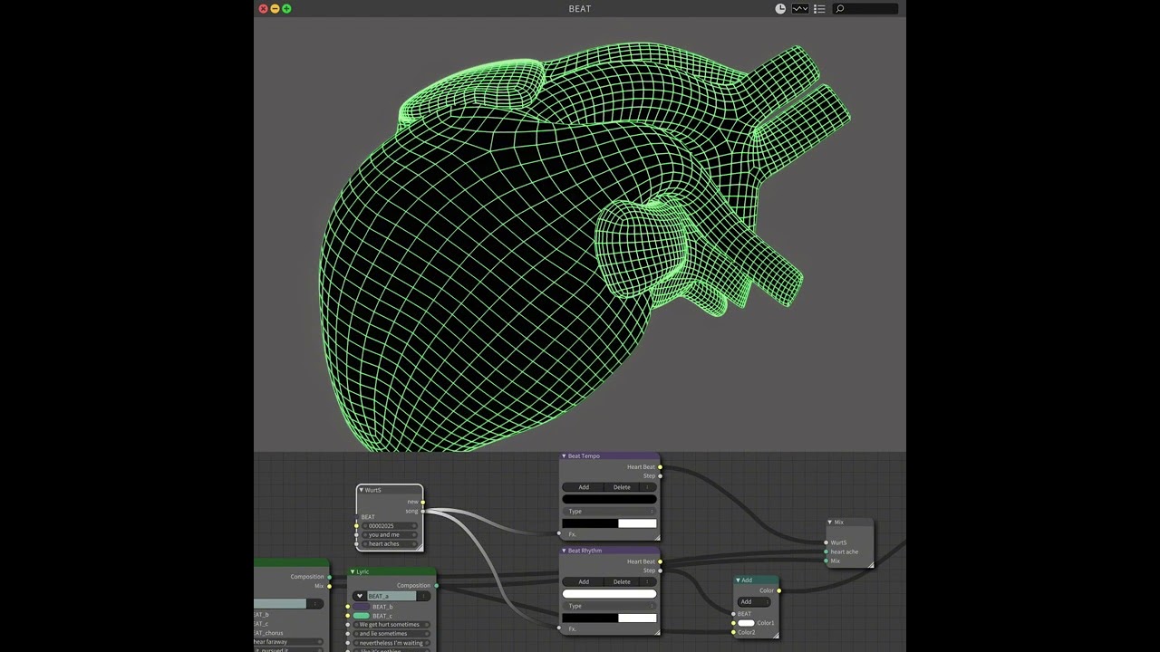Collapse the Beat Tempo node
This screenshot has width=1160, height=652.
click(x=564, y=456)
